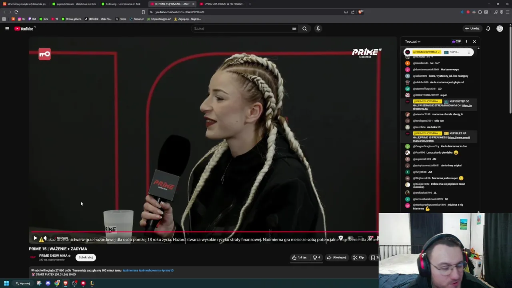Switch to the pajalock Stream Kick tab
The height and width of the screenshot is (288, 512).
click(74, 4)
